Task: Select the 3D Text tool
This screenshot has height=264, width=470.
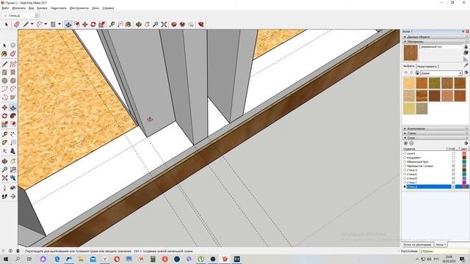Action: (13, 151)
